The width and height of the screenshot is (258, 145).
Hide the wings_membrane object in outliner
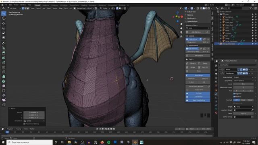point(256,41)
